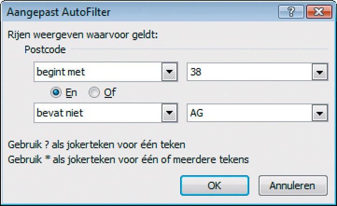Click the divider line beside Postcode

click(196, 49)
